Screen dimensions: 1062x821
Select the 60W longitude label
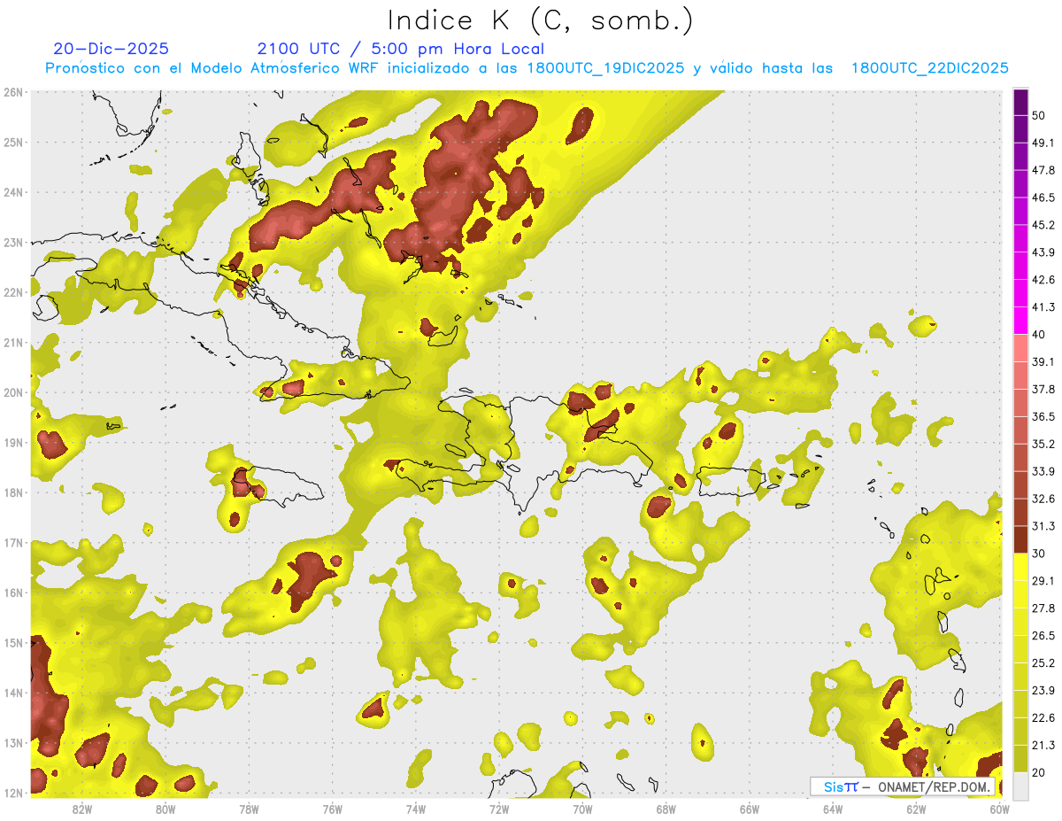point(1000,809)
